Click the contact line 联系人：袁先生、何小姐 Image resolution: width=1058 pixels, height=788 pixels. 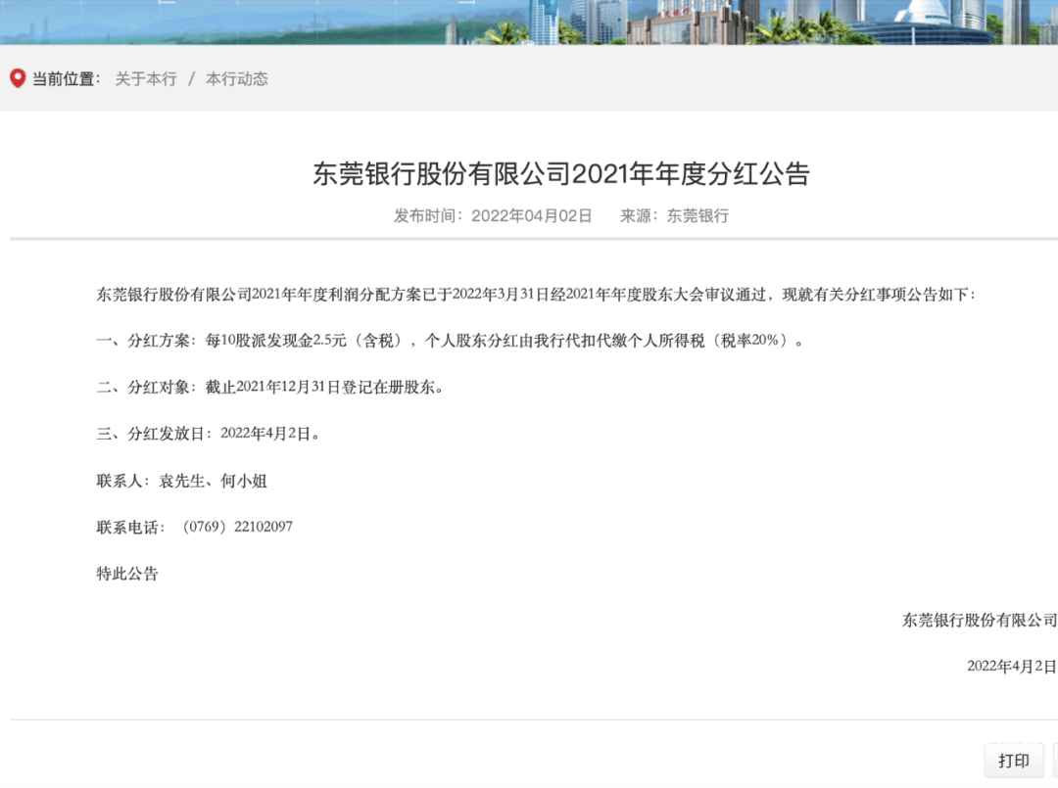(182, 481)
